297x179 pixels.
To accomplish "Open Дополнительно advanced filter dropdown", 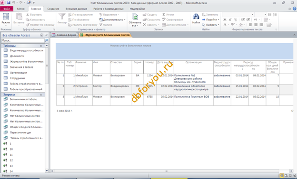I will [x=112, y=19].
